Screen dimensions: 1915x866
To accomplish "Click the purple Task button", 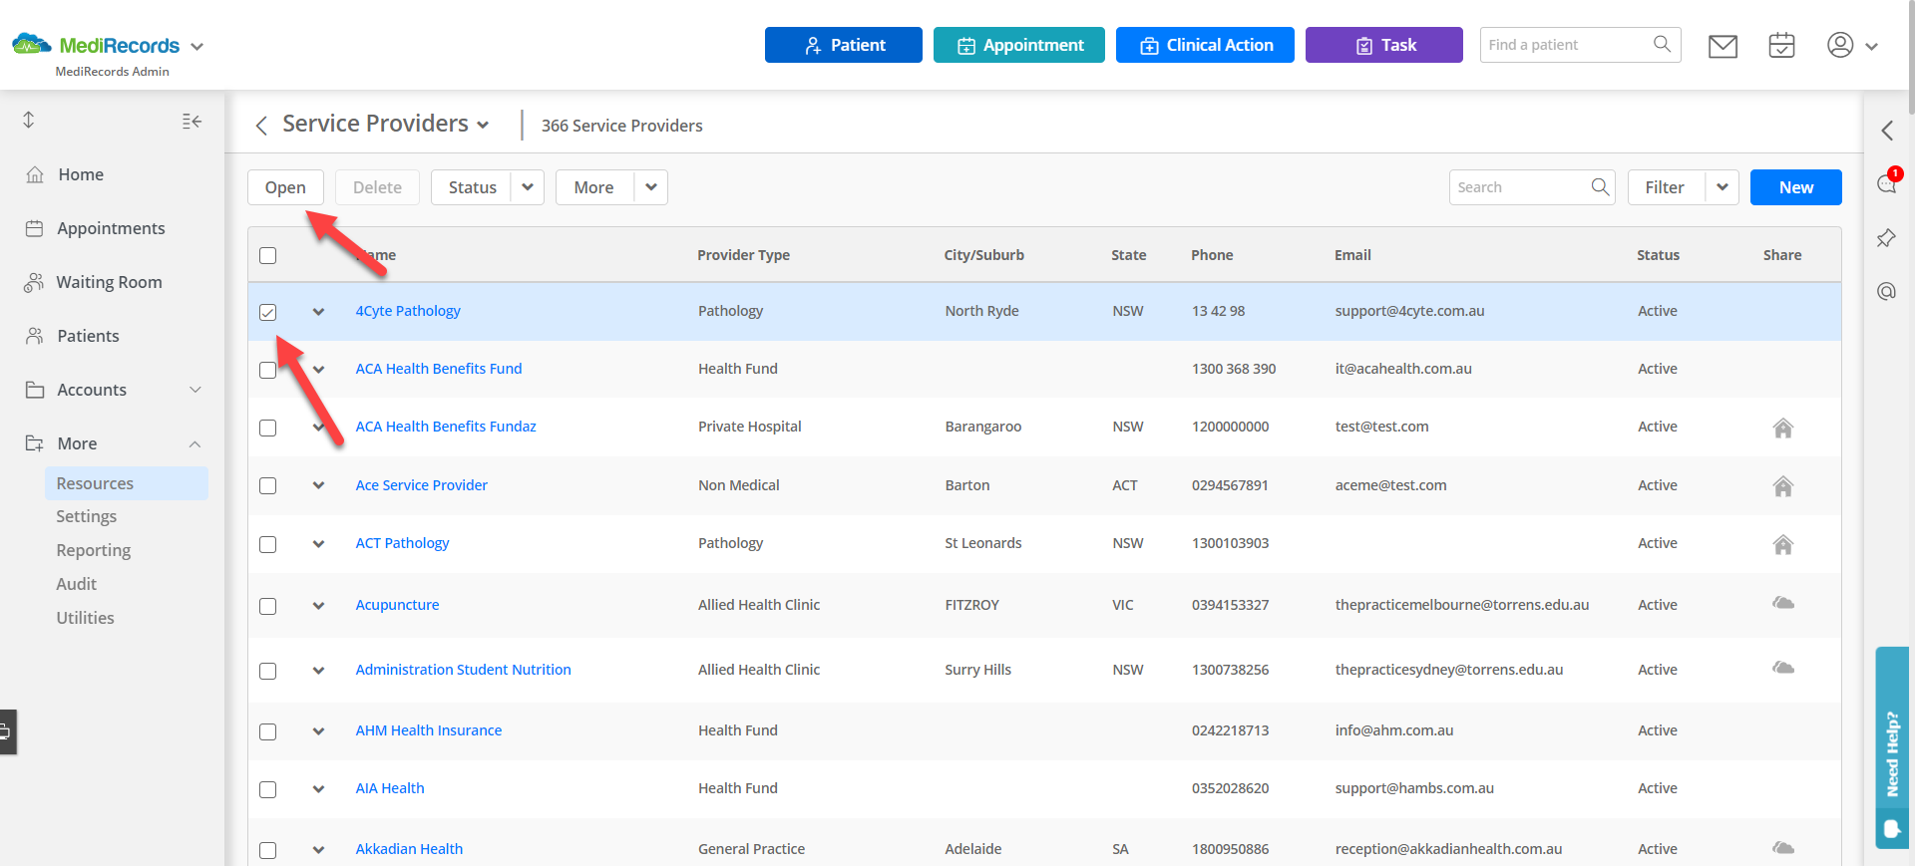I will coord(1384,45).
